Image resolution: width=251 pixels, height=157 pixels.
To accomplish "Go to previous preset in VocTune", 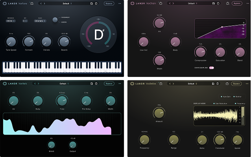I will tap(41, 4).
